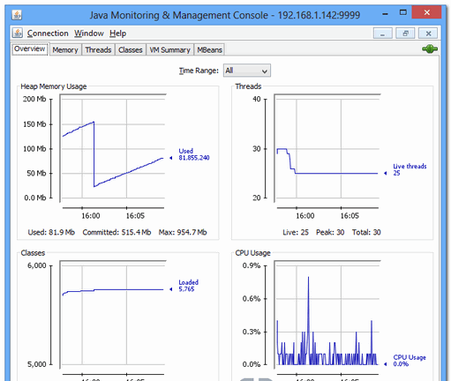
Task: Click the Threads panel title
Action: (x=248, y=86)
